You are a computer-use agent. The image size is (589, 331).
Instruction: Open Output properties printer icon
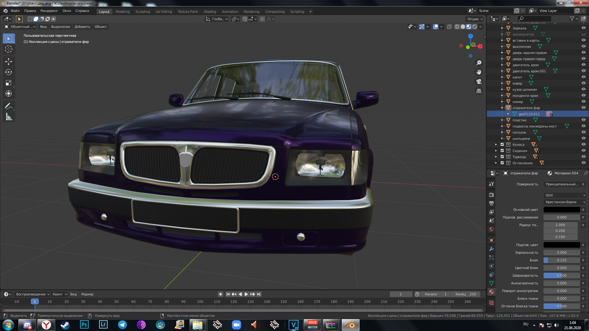tap(491, 204)
